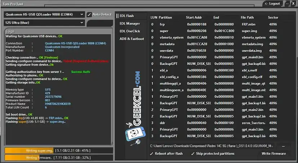Select the multiimgoem_a partition row
Image resolution: width=298 pixels, height=163 pixels.
pos(214,90)
